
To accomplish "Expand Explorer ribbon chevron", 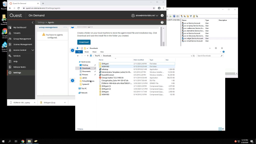I will click(x=220, y=52).
